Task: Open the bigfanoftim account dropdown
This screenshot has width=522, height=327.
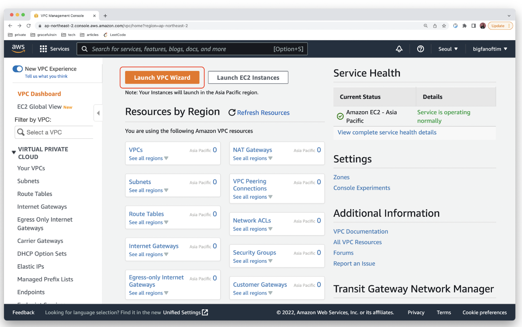Action: (490, 49)
